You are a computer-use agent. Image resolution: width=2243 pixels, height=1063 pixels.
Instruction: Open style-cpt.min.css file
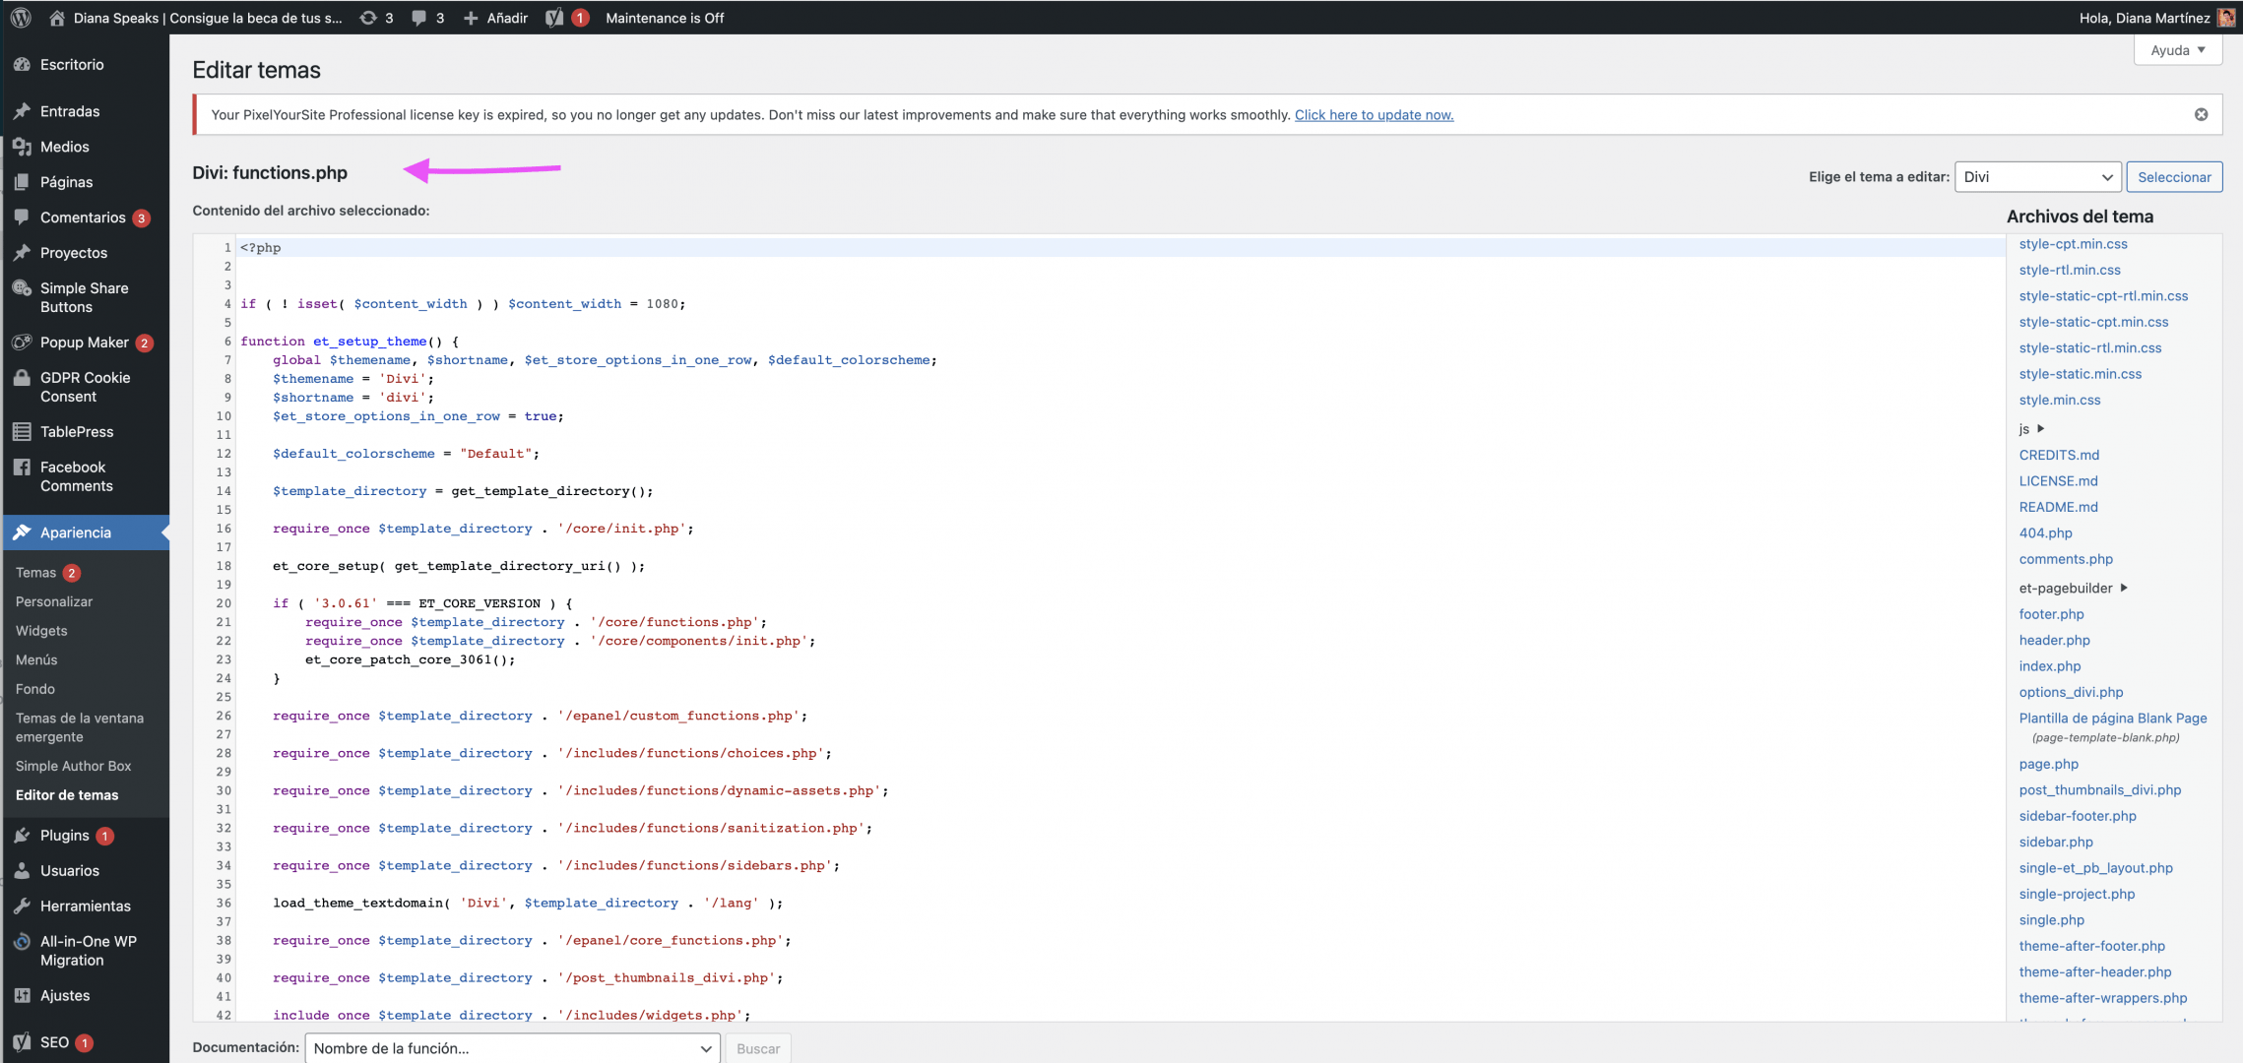pos(2073,244)
